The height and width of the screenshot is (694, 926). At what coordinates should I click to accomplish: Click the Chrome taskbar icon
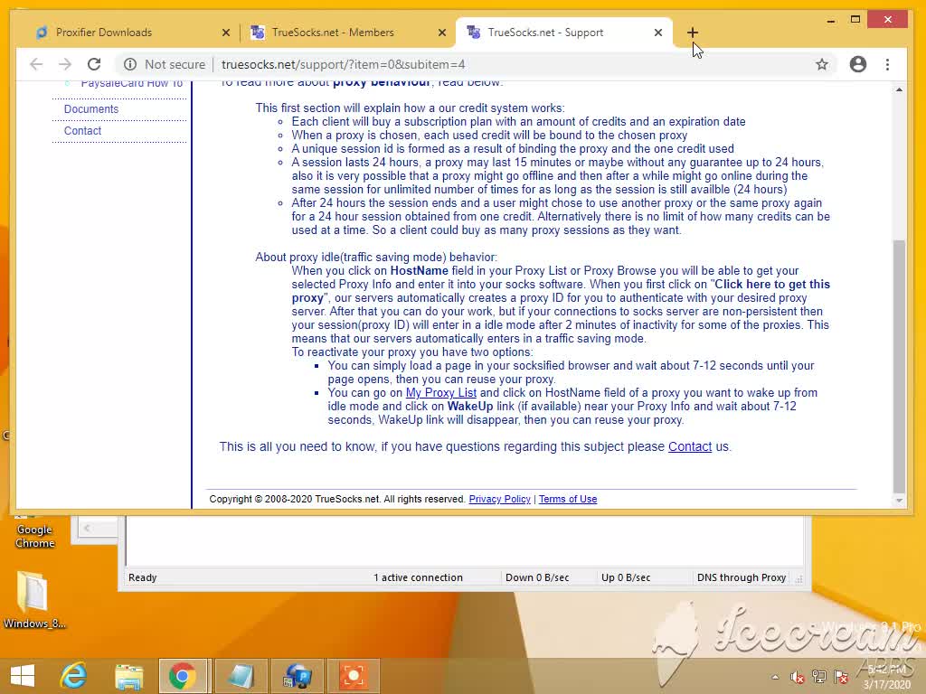183,676
